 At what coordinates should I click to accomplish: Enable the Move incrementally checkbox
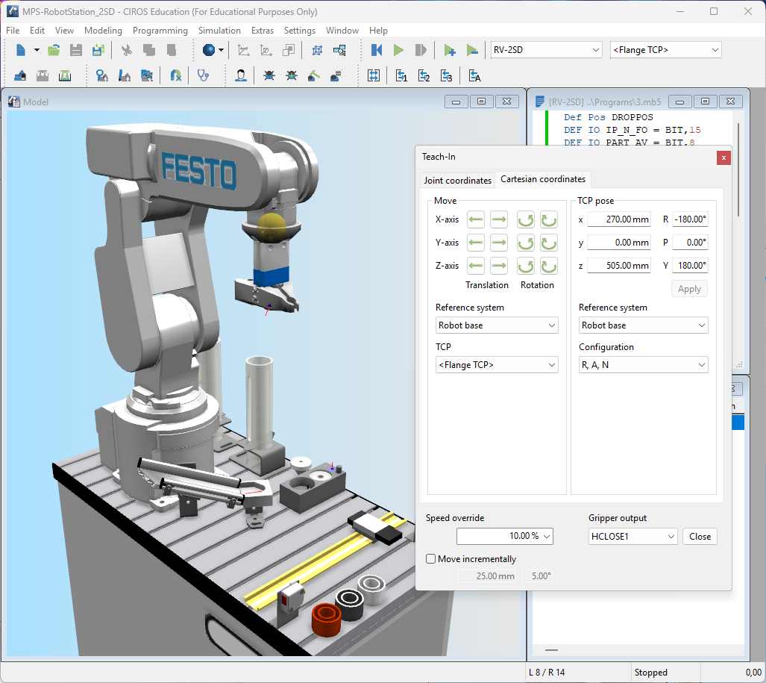pos(430,559)
